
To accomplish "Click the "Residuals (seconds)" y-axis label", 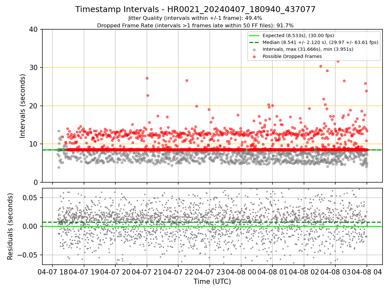I will click(x=10, y=226).
